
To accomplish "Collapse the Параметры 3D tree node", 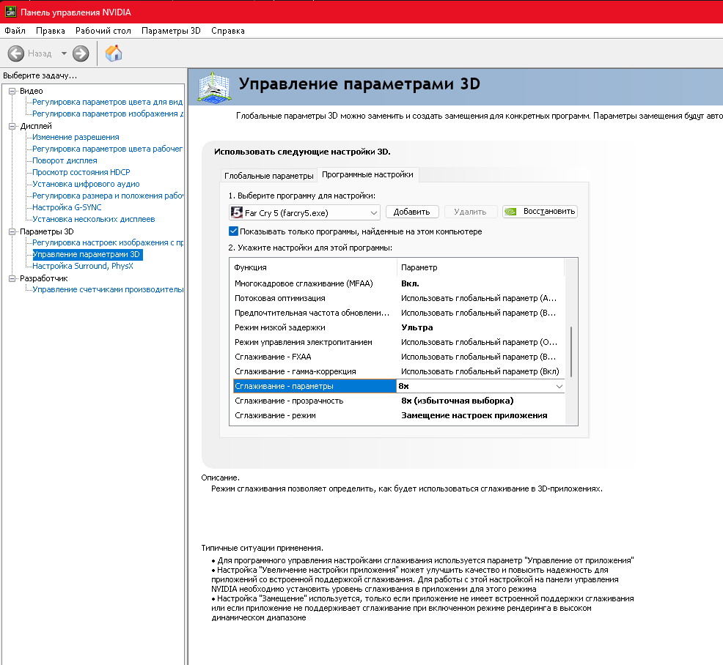I will (12, 231).
